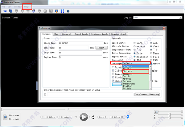The height and width of the screenshot is (127, 185).
Task: Click the circular replay arrow icon
Action: (76, 117)
